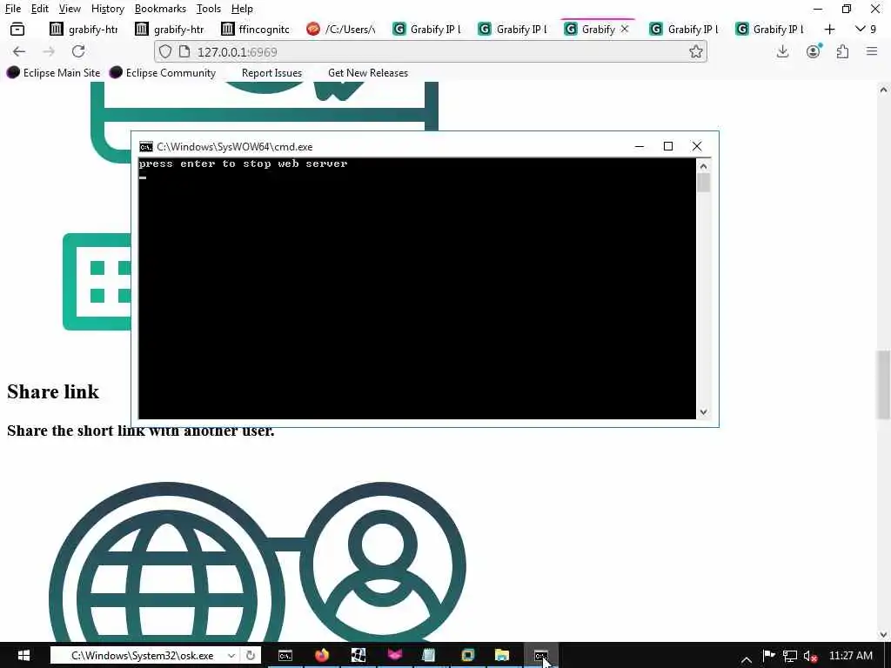Click the tracking protection shield icon
The image size is (891, 668).
click(x=164, y=51)
